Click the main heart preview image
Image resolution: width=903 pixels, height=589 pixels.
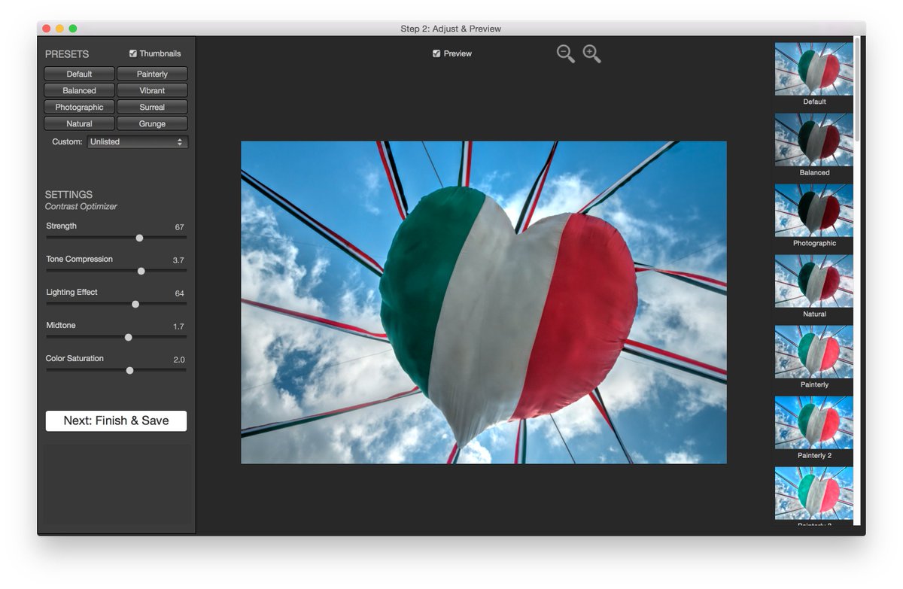pyautogui.click(x=484, y=302)
